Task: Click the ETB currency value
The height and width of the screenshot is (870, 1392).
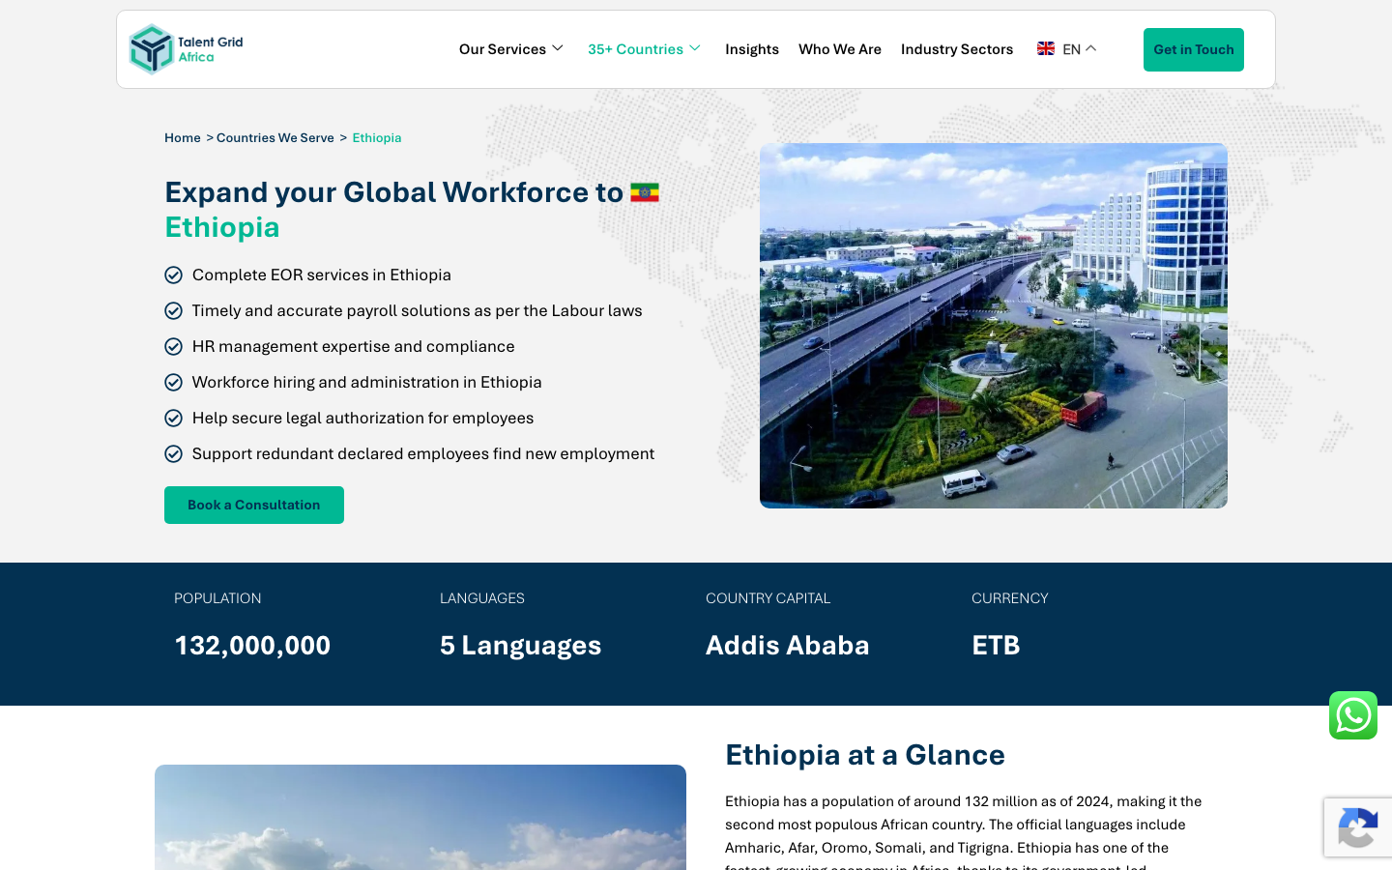Action: 996,646
